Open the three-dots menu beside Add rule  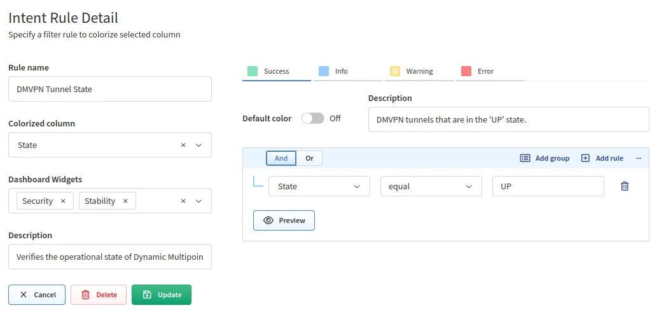(x=639, y=158)
